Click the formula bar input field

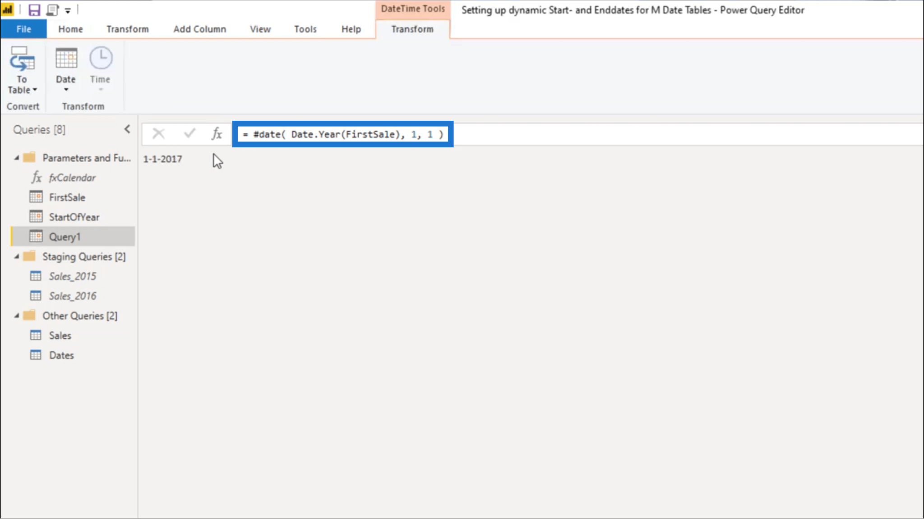tap(343, 134)
